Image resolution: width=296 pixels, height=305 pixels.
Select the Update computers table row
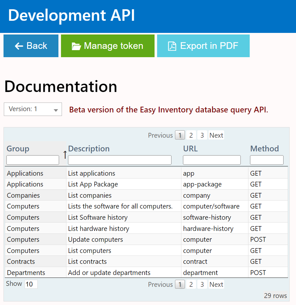coord(95,240)
